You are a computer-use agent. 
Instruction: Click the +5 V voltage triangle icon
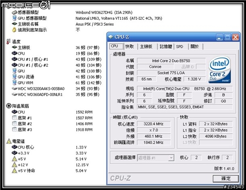point(15,159)
